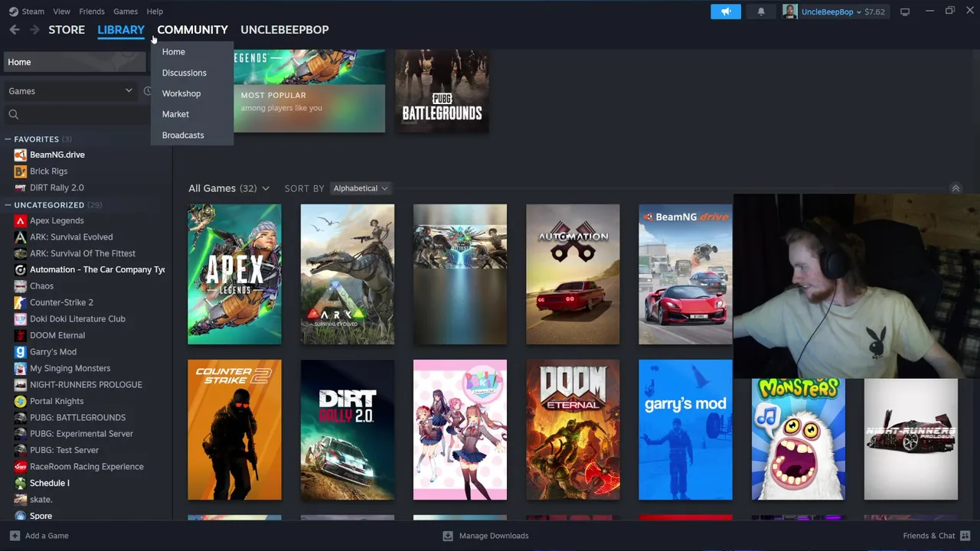Click the Garry's Mod sidebar icon
This screenshot has height=551, width=980.
[20, 352]
